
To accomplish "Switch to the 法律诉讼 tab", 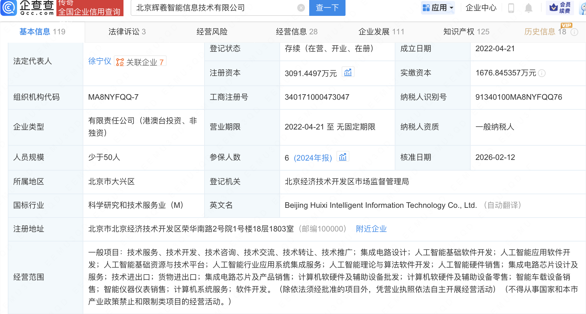I will 124,32.
